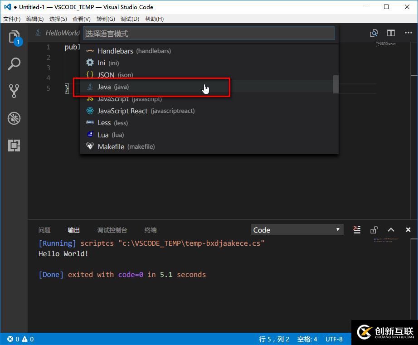The height and width of the screenshot is (345, 418).
Task: Click the warnings count in status bar
Action: click(28, 339)
